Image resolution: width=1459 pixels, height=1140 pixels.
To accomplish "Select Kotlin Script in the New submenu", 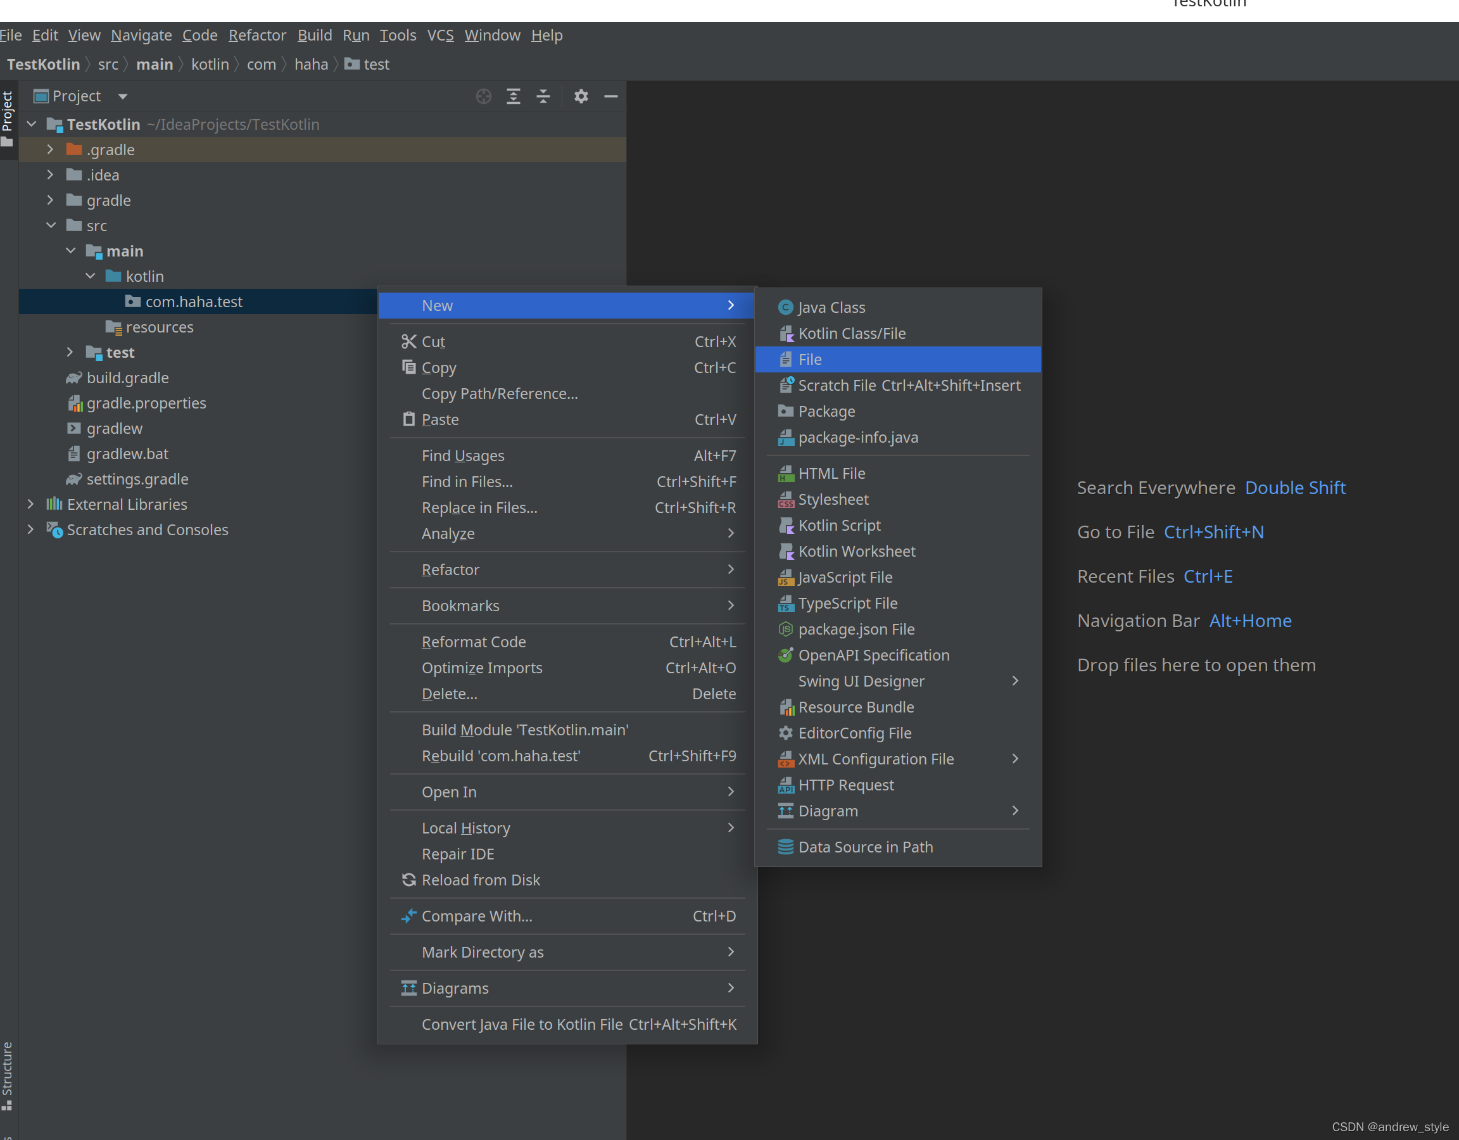I will 839,525.
